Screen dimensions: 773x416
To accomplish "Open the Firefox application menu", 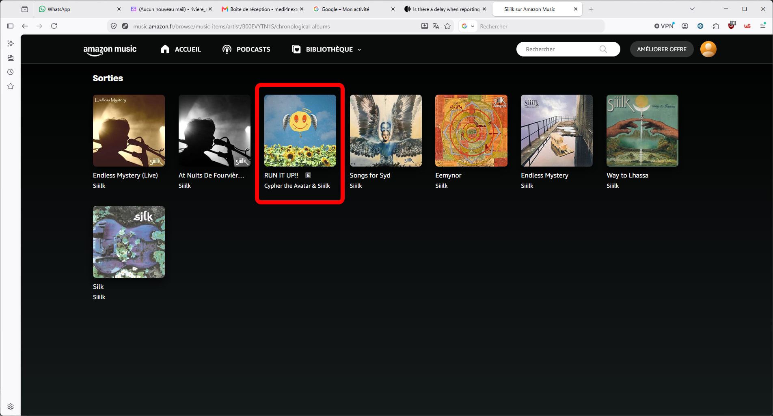I will [x=763, y=26].
